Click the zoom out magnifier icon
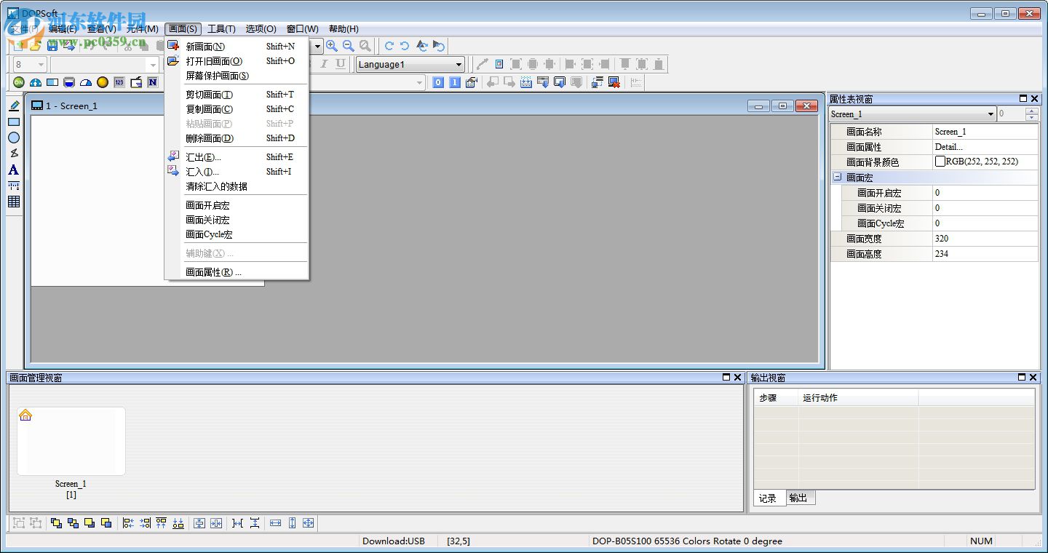The height and width of the screenshot is (553, 1048). coord(348,46)
